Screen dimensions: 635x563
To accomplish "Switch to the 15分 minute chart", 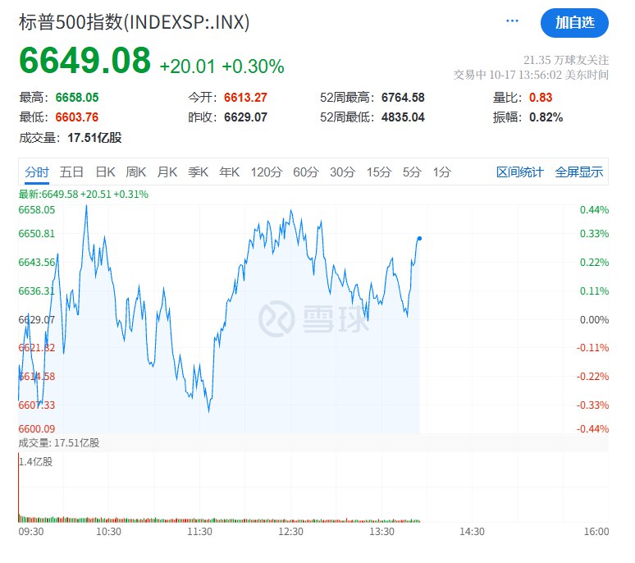I will click(379, 172).
